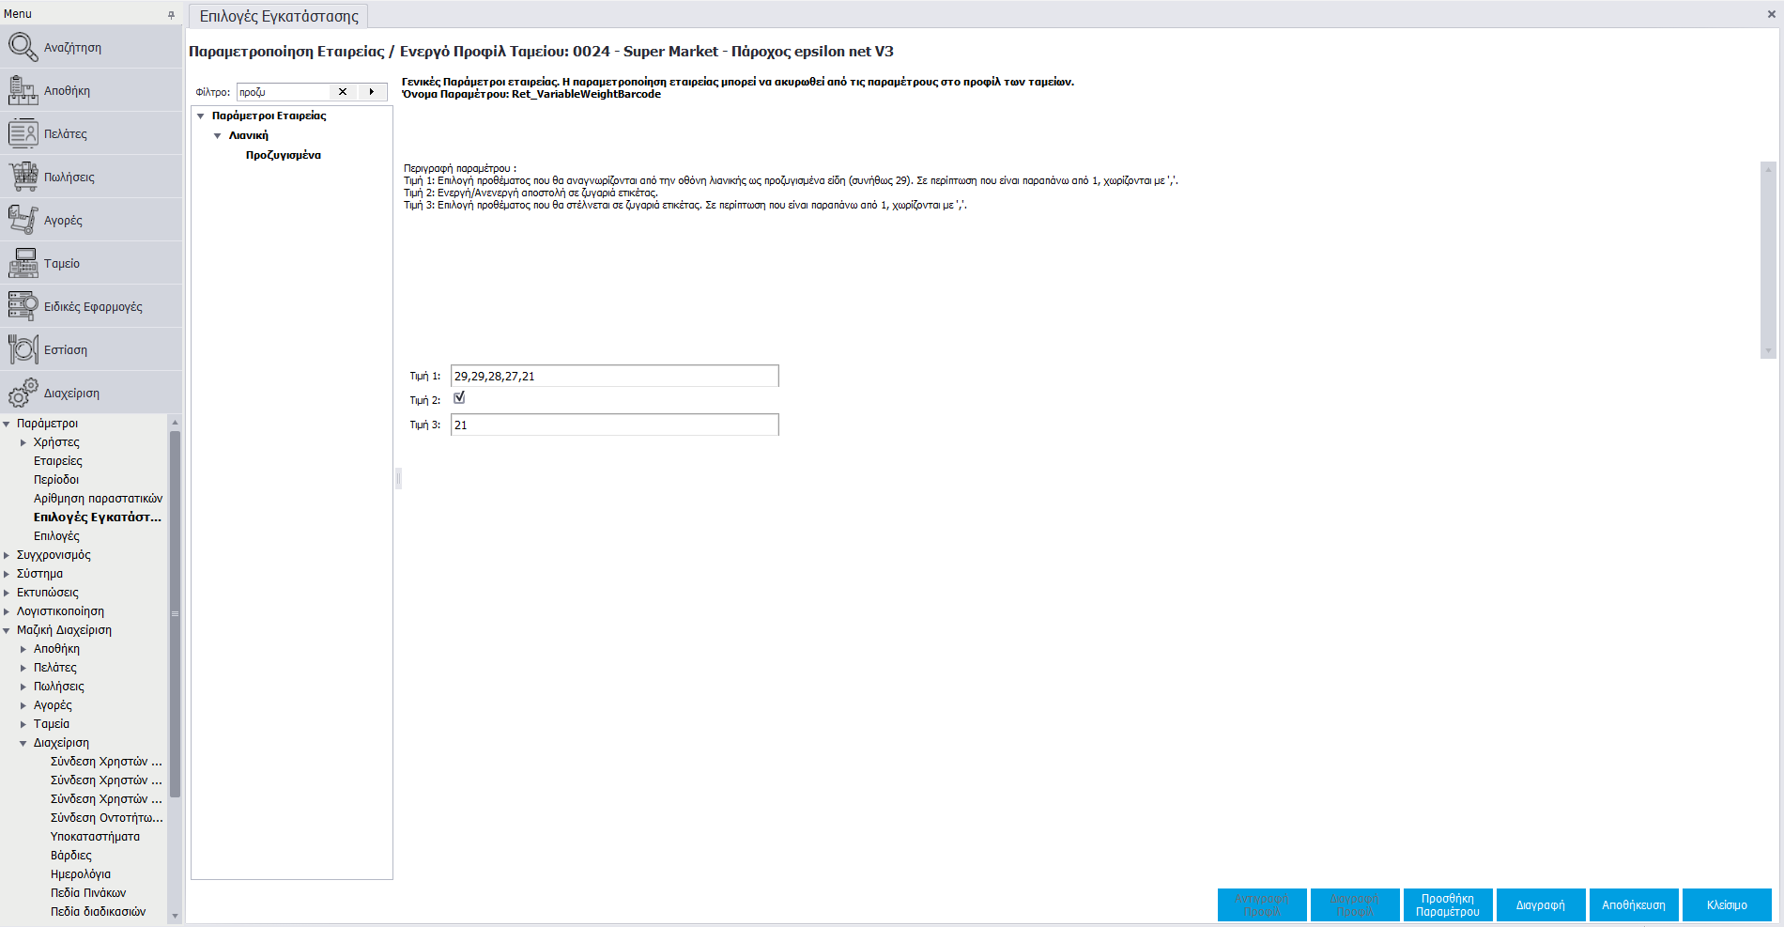Image resolution: width=1784 pixels, height=927 pixels.
Task: Click the Προσθήκη Παραμέτρου button
Action: click(1447, 905)
